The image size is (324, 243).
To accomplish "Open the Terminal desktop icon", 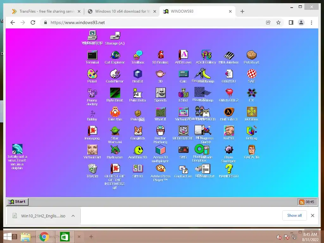I will (x=92, y=57).
